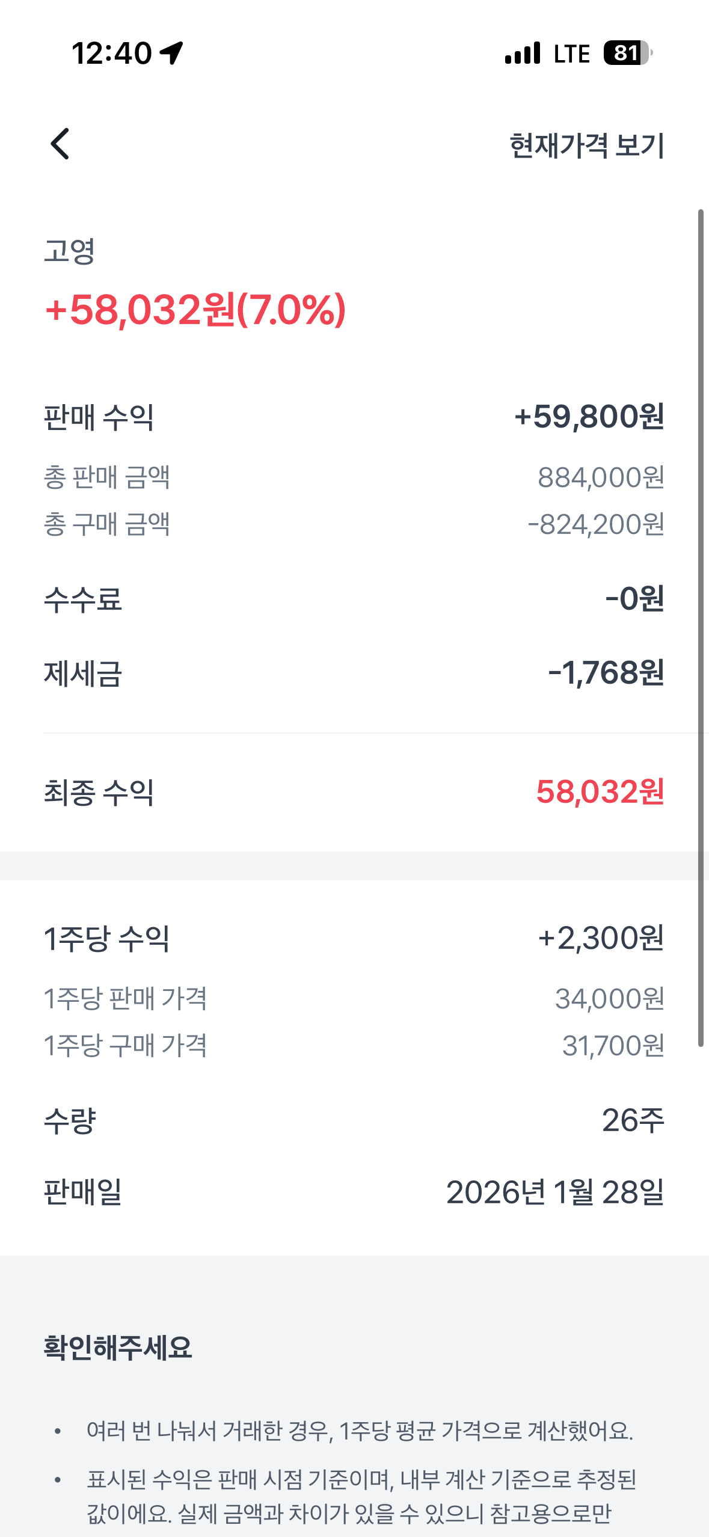Open the 현재가격 보기 link
This screenshot has width=709, height=1537.
point(586,146)
